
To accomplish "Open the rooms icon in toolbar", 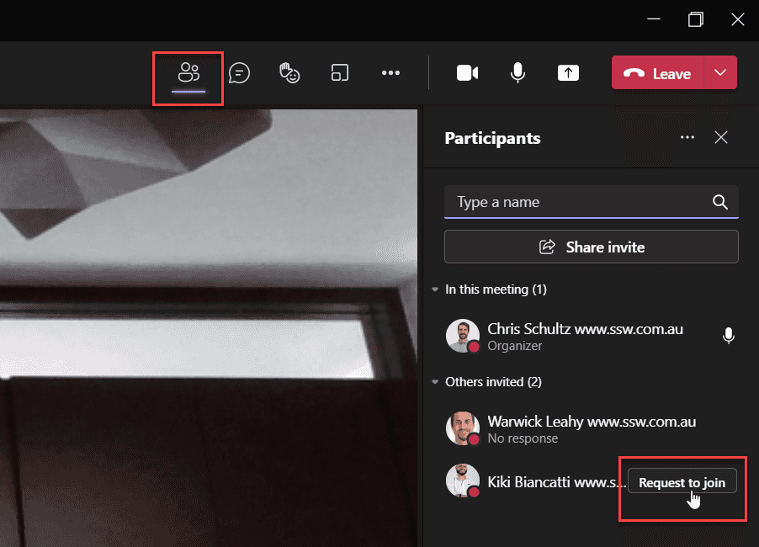I will [339, 73].
